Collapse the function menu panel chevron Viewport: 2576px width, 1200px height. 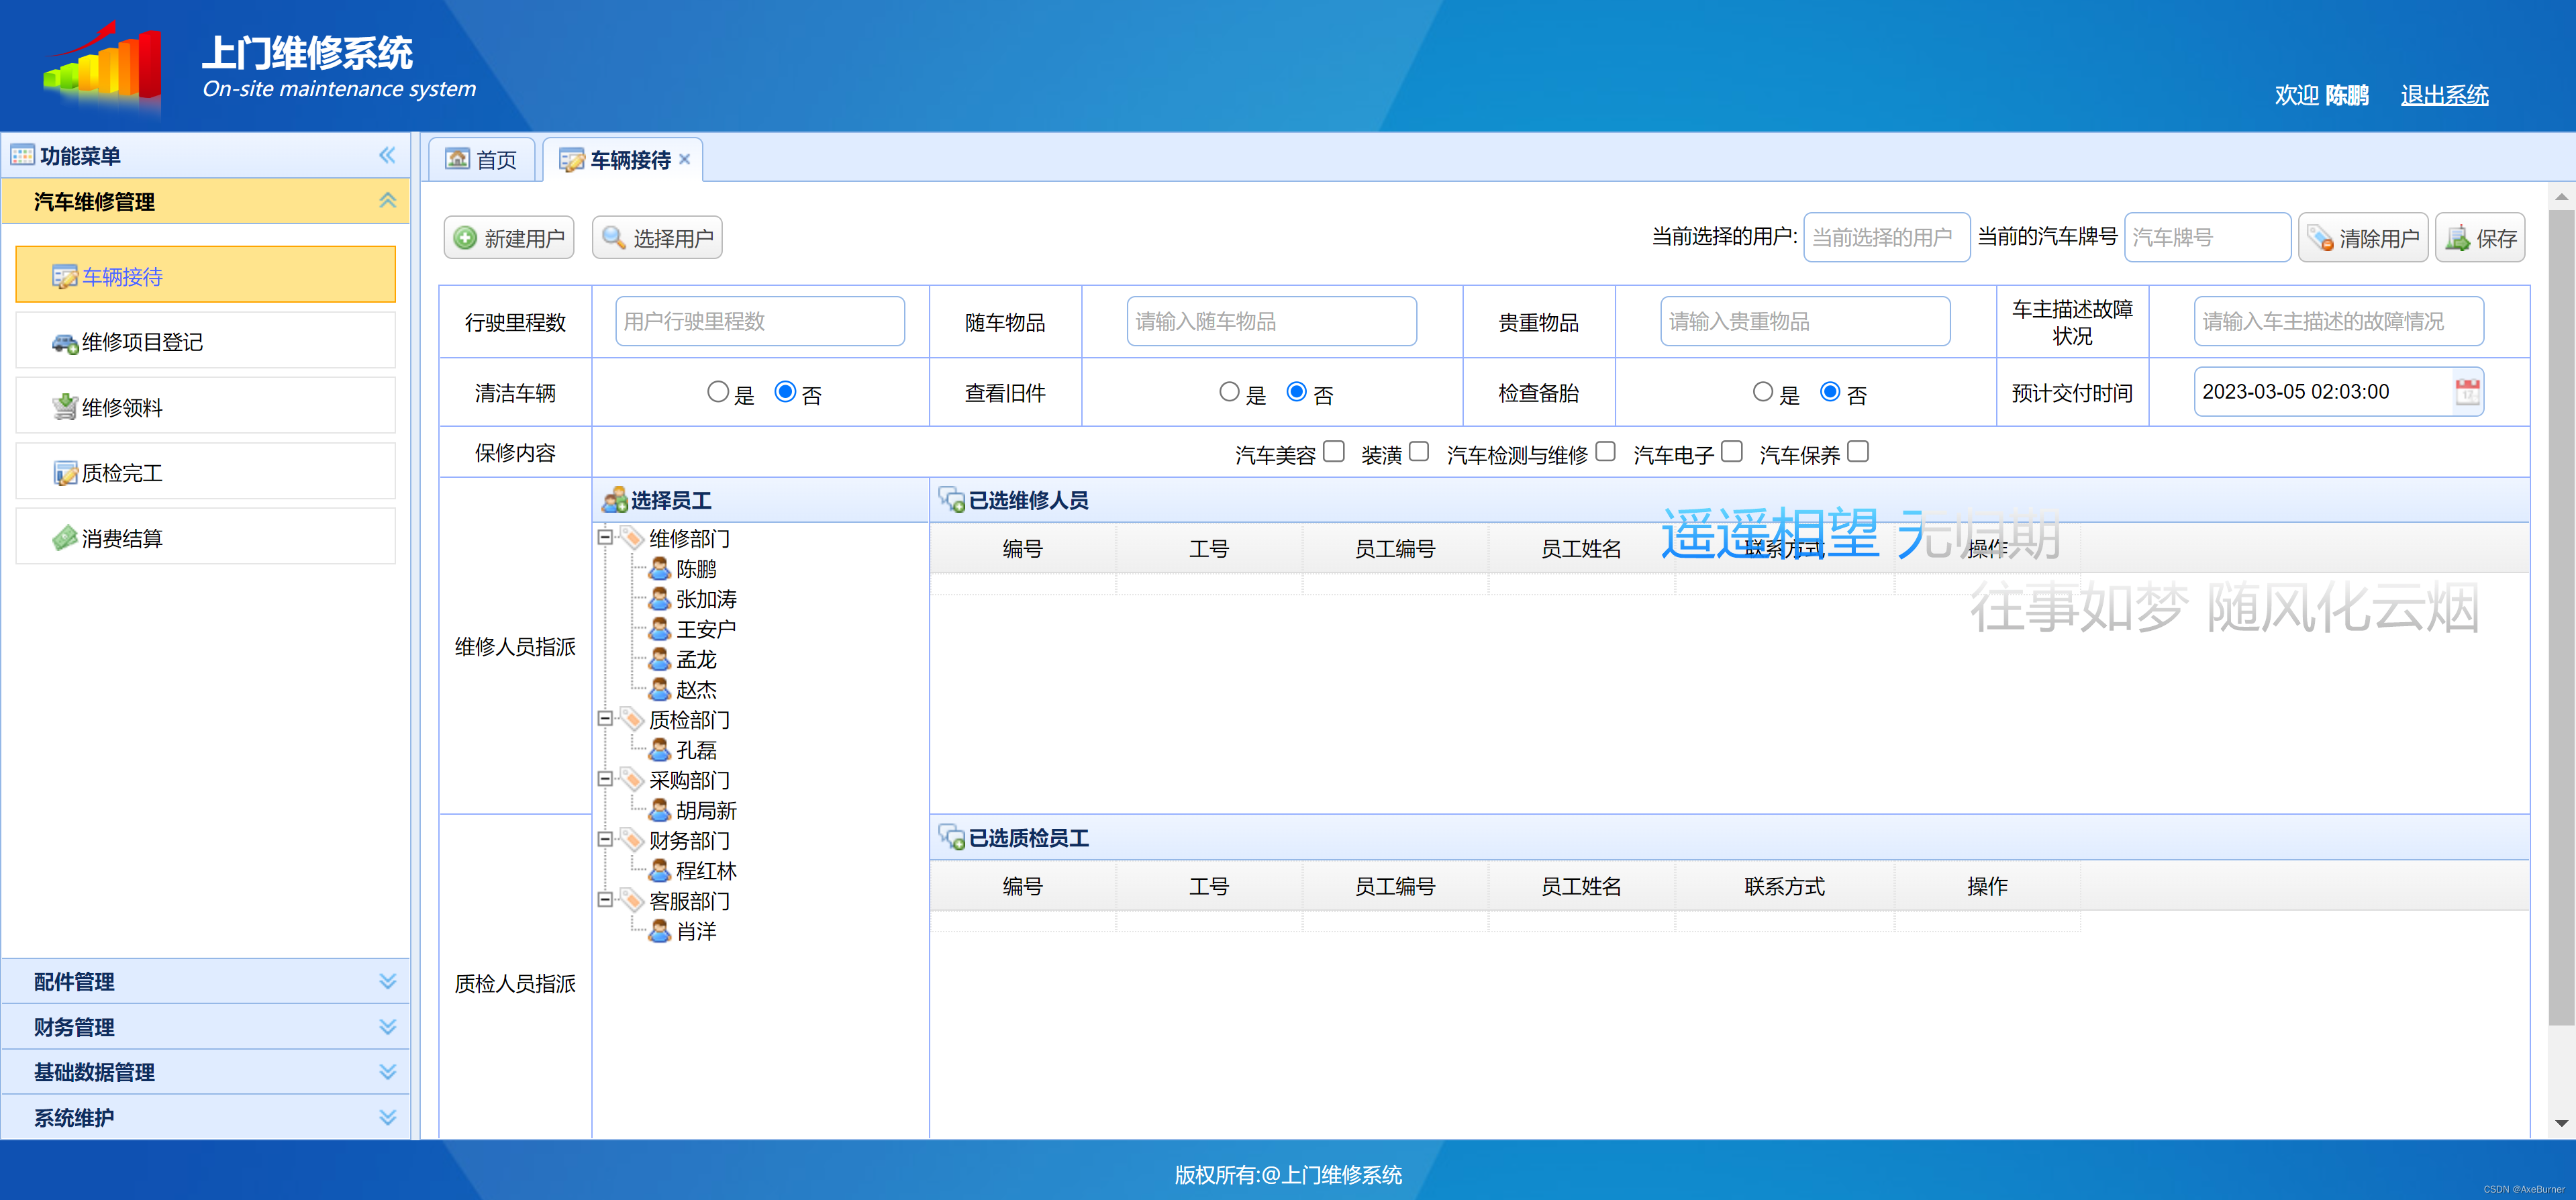pos(387,155)
